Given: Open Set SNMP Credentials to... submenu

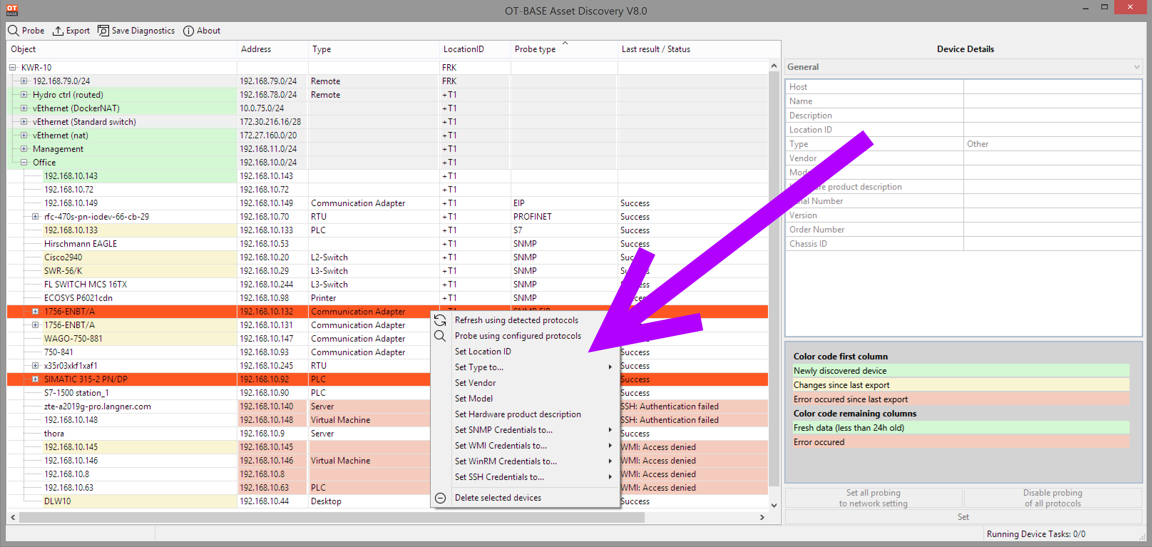Looking at the screenshot, I should coord(525,430).
